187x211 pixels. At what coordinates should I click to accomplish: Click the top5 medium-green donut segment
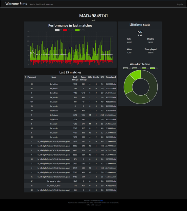pyautogui.click(x=129, y=84)
